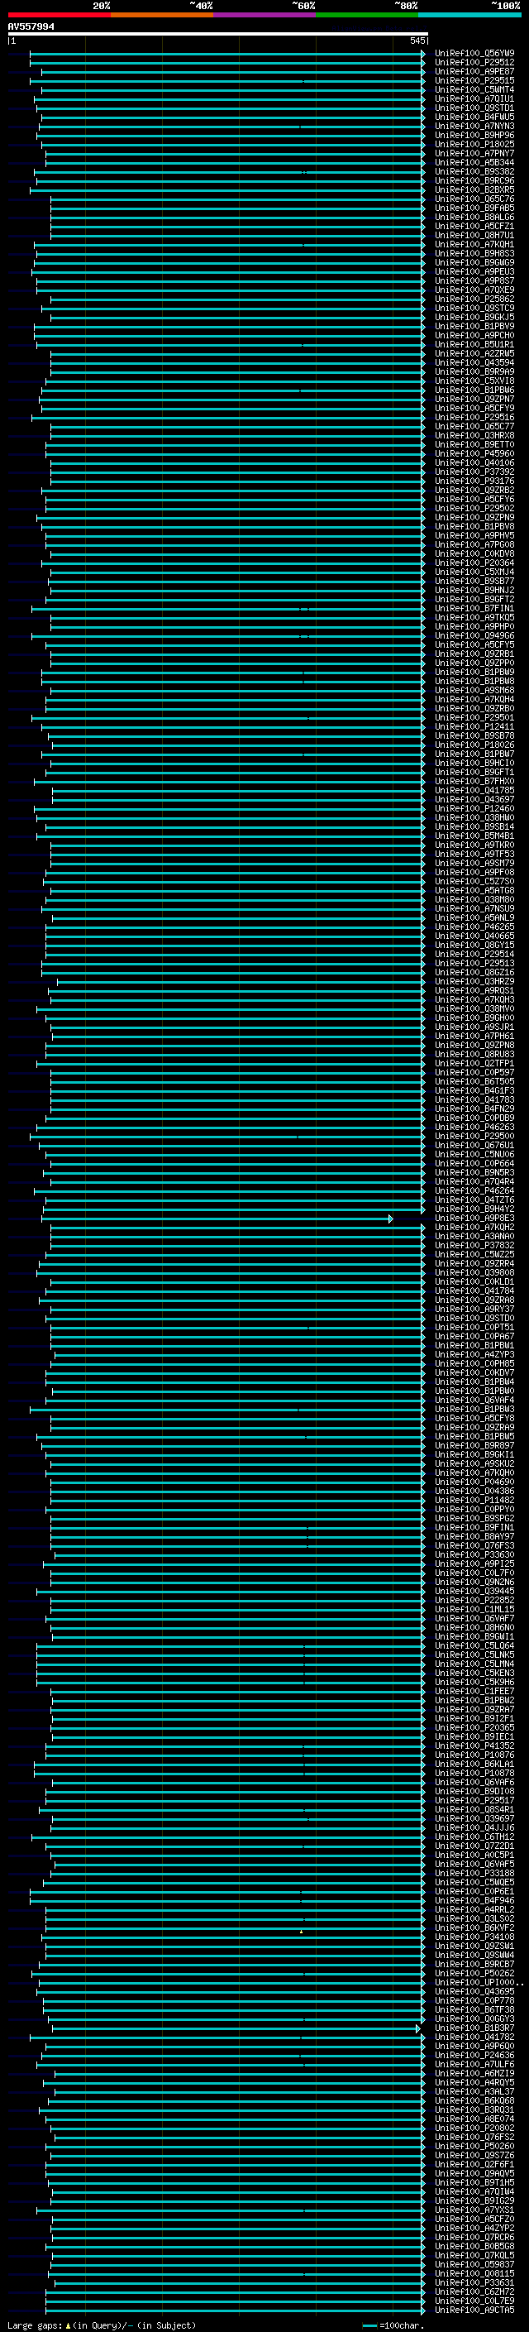Select hit label UniRef100_P93176
529x2332 pixels.
tap(474, 481)
